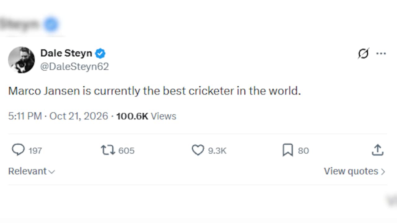Viewport: 397px width, 223px height.
Task: Click the share upload icon
Action: [377, 150]
